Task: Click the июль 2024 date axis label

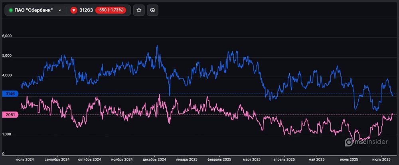Action: (25, 159)
